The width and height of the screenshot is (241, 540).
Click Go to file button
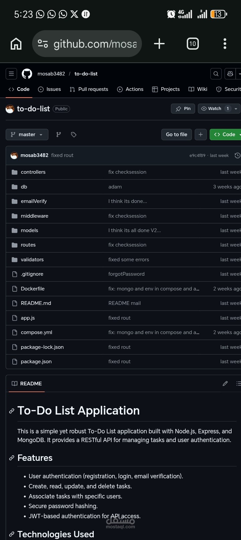tap(177, 134)
